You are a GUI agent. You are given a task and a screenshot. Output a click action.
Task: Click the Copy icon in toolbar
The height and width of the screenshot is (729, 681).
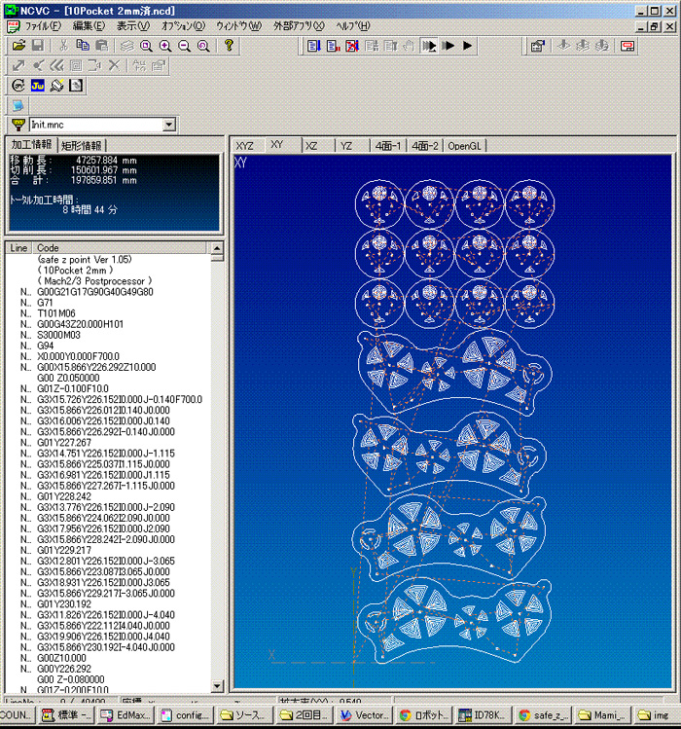83,46
